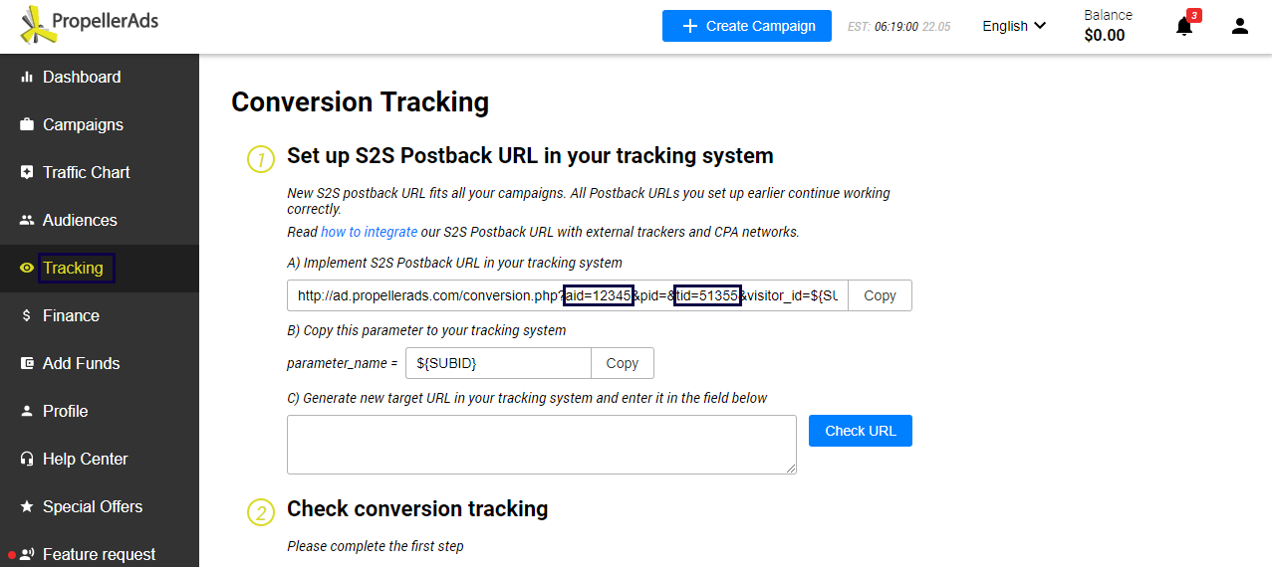Click the Help Center headset icon
This screenshot has height=567, width=1272.
coord(27,460)
